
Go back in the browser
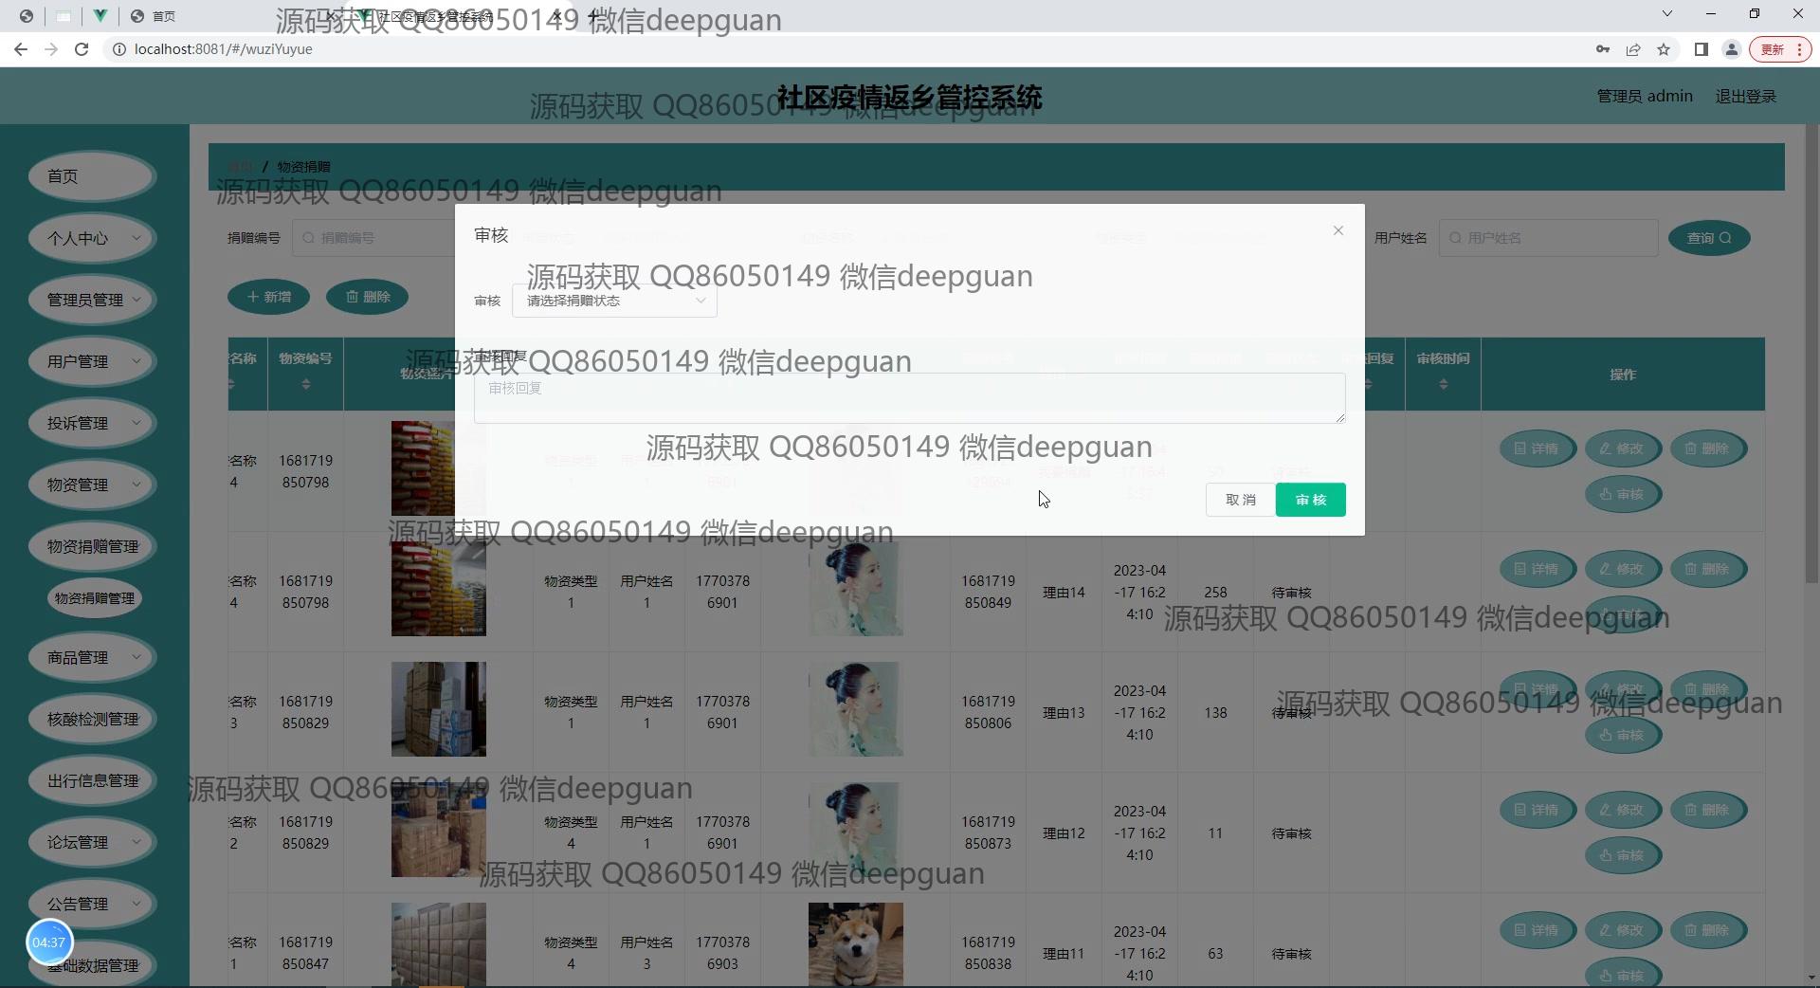pos(21,49)
